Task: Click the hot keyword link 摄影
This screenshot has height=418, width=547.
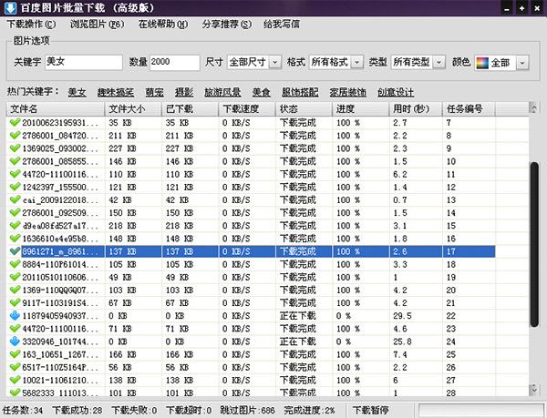Action: click(x=184, y=92)
